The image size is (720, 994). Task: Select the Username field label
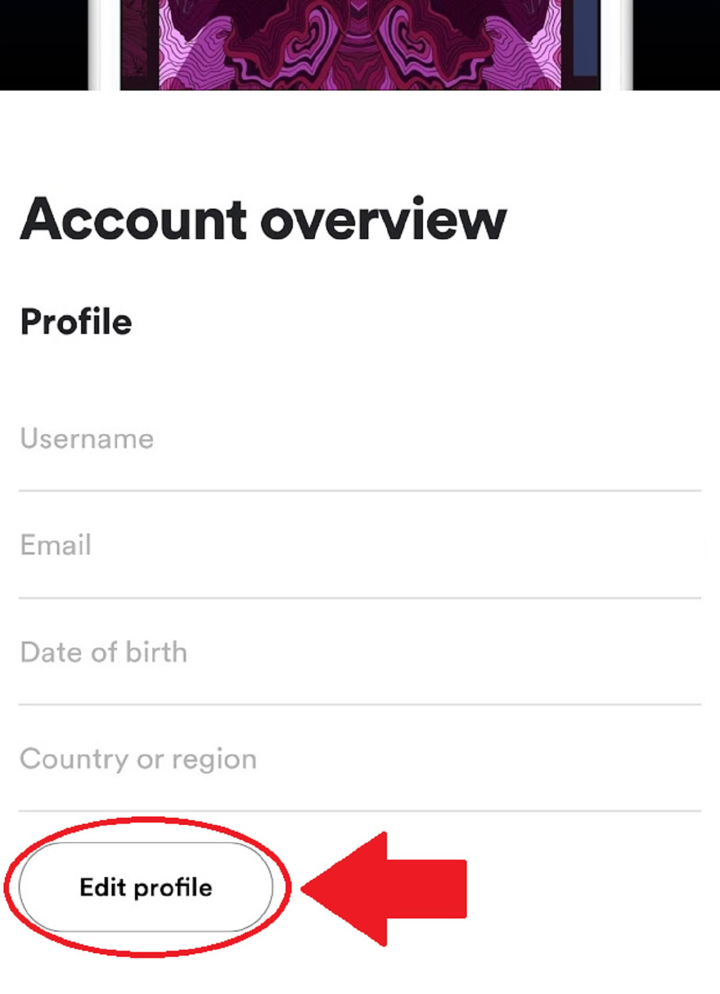pos(87,439)
